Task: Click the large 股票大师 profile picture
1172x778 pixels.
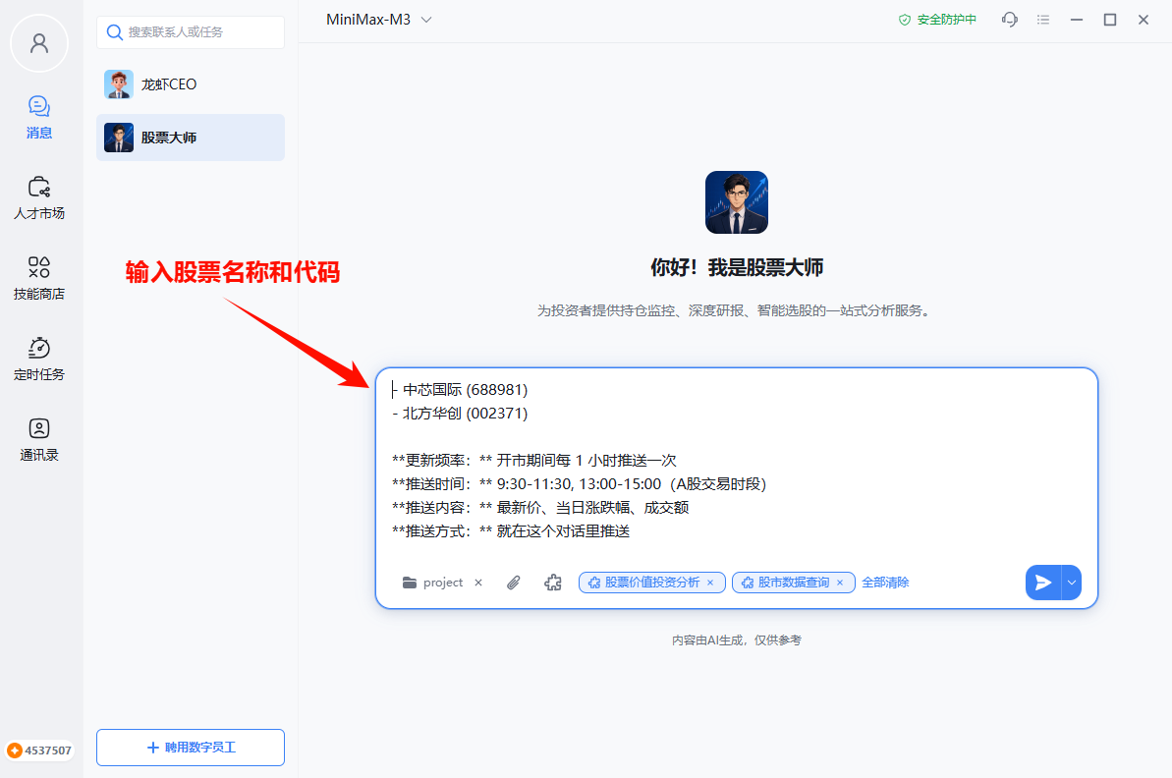Action: point(736,202)
